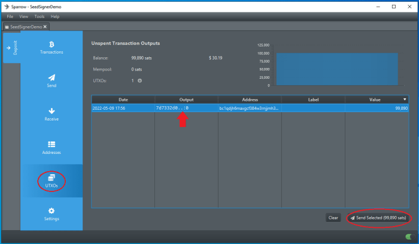
Task: Open wallet Settings gear
Action: point(51,214)
